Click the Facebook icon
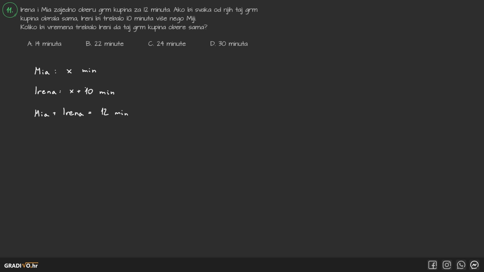 pyautogui.click(x=432, y=265)
